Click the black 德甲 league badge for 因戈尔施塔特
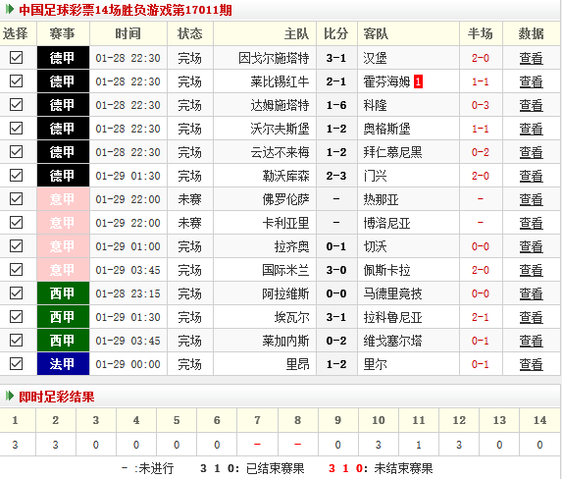 [63, 57]
